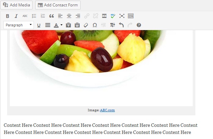The height and width of the screenshot is (139, 213).
Task: Align text center
Action: [x=69, y=16]
